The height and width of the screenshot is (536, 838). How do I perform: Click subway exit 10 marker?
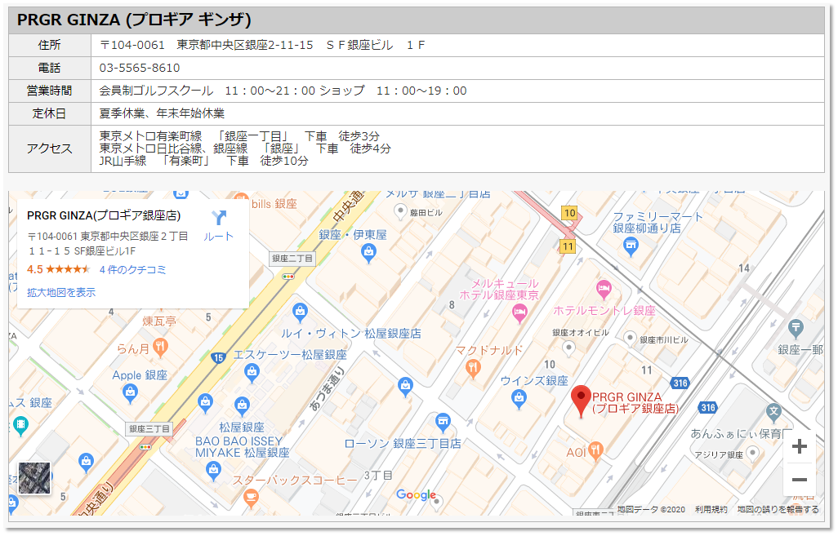[x=570, y=213]
